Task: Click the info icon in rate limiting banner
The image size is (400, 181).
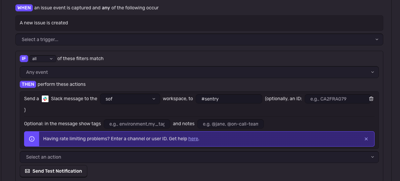Action: tap(32, 139)
